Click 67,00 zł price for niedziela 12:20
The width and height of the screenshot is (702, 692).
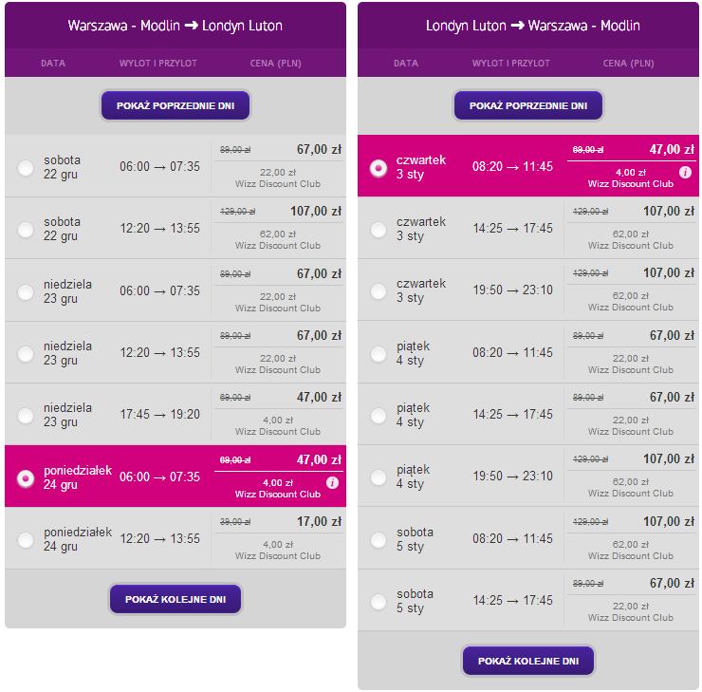(x=319, y=335)
